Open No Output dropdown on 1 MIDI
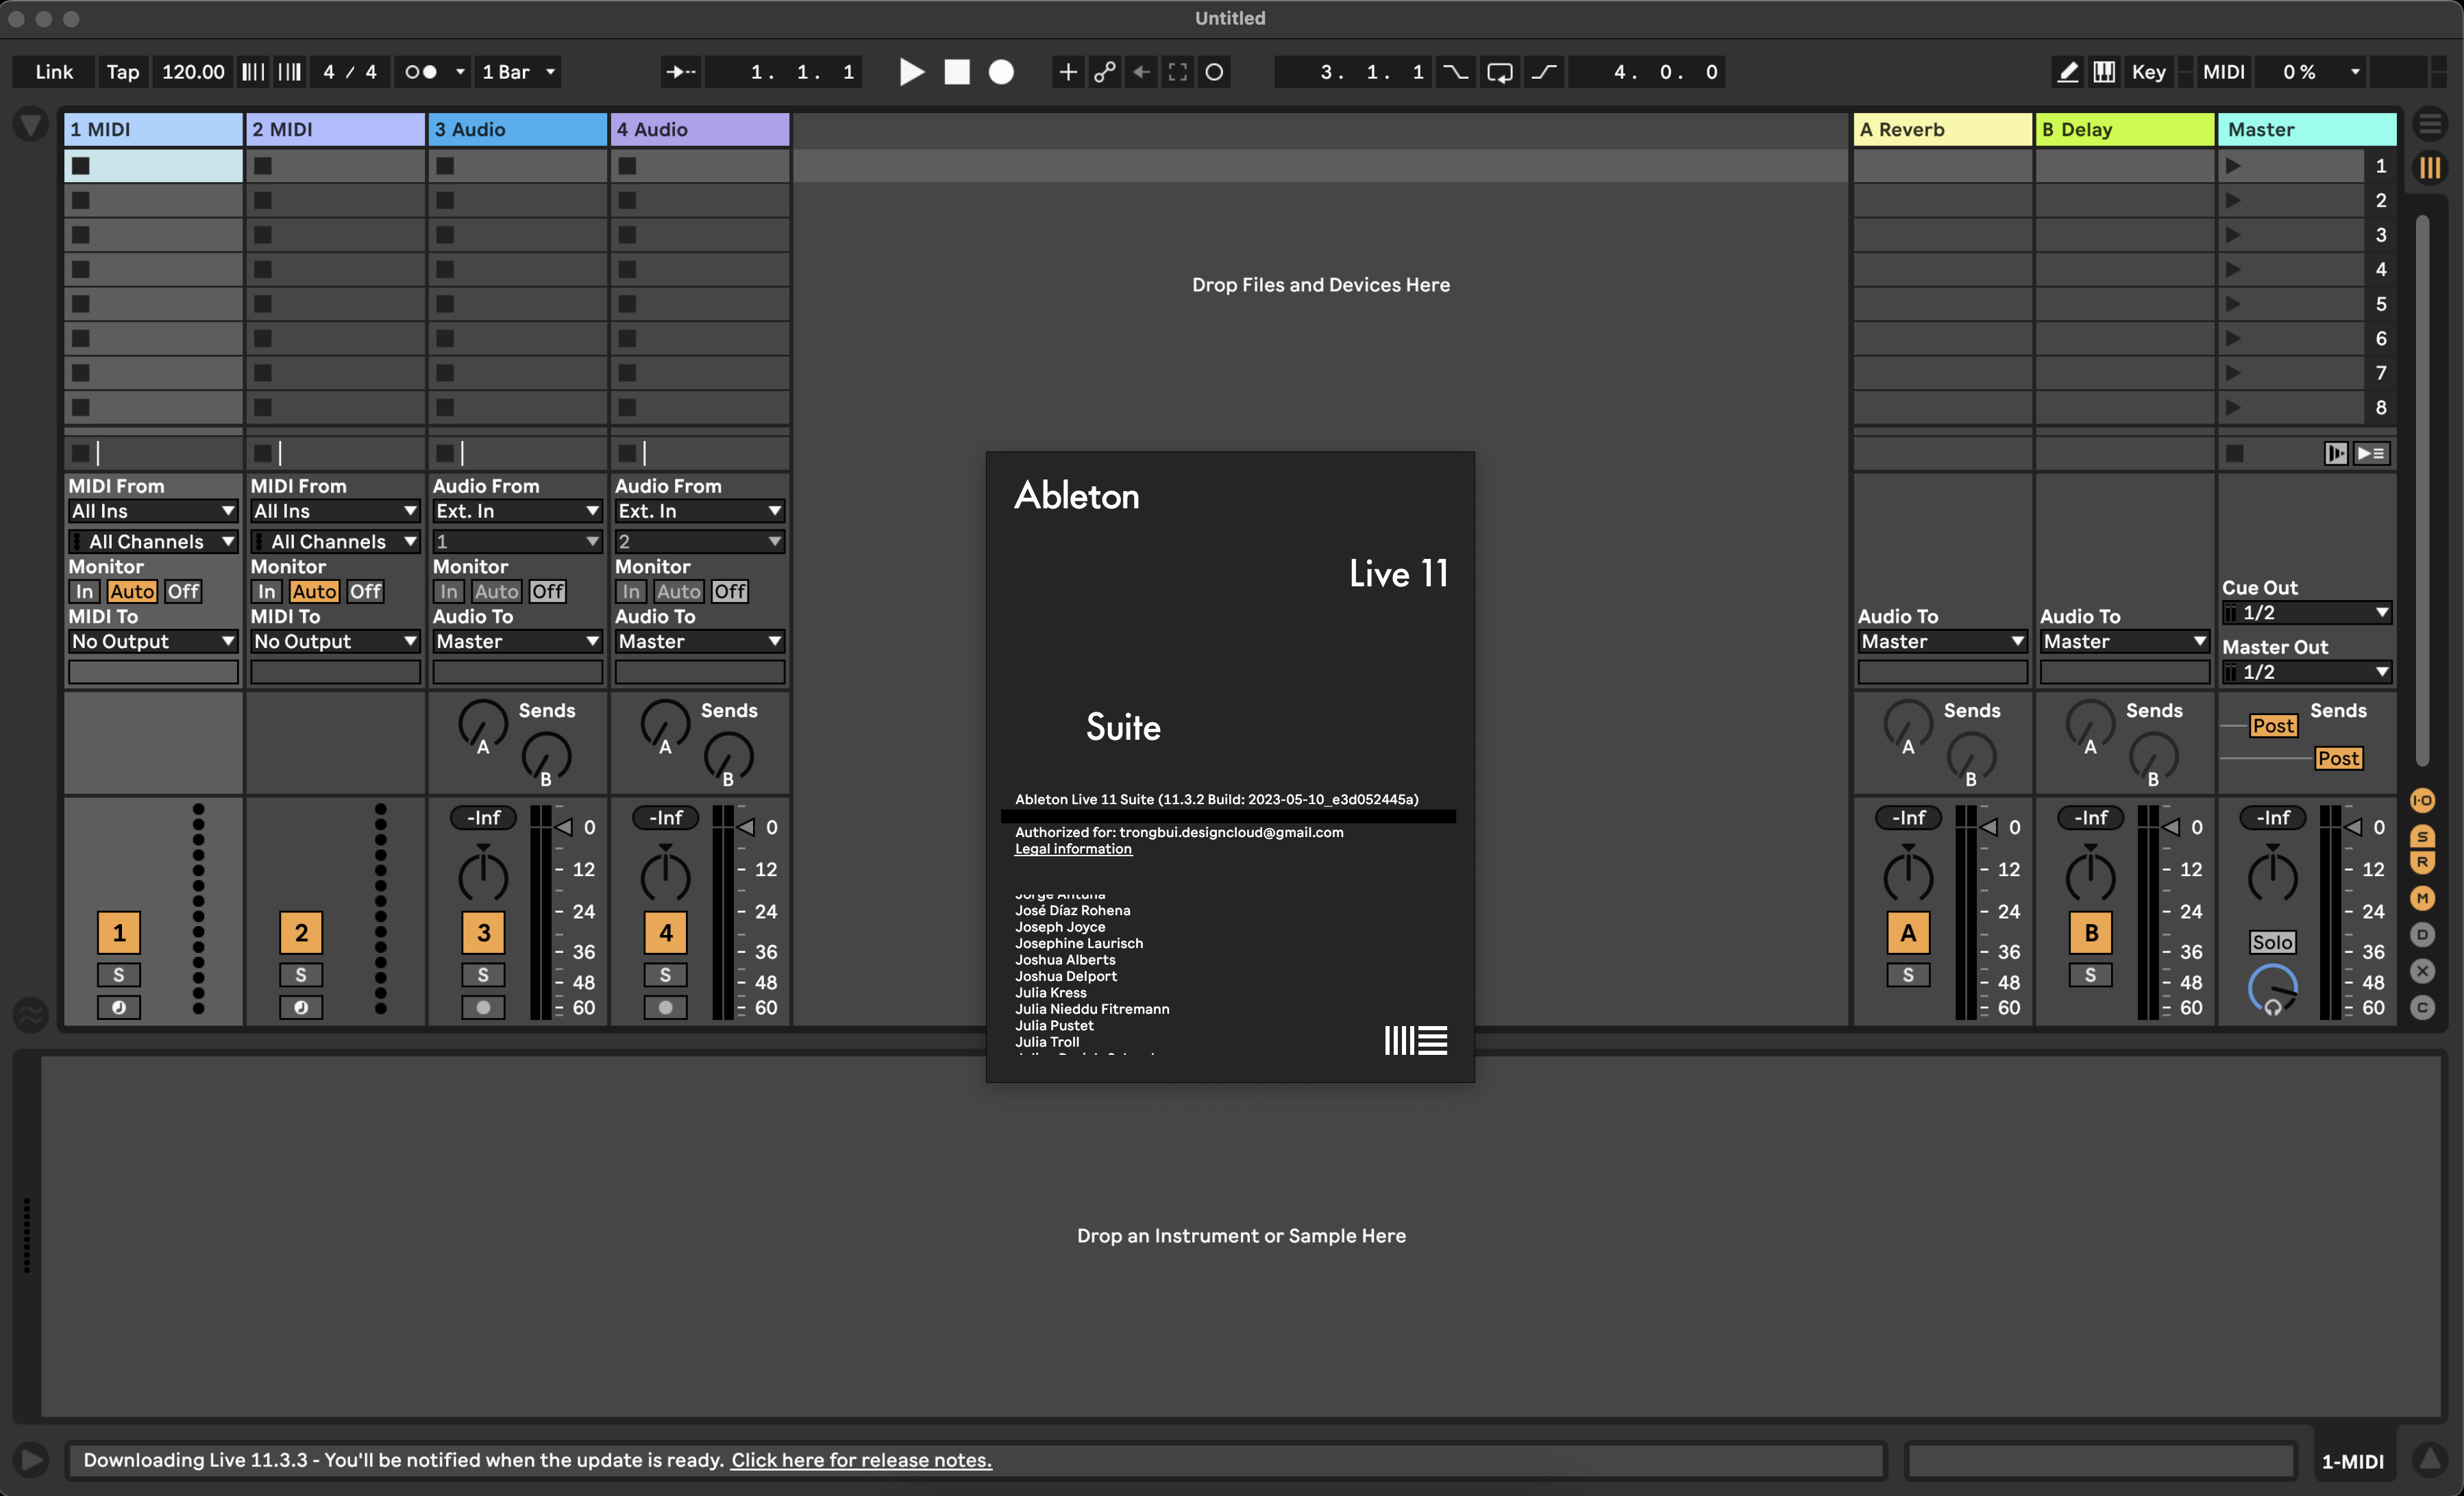 [153, 641]
